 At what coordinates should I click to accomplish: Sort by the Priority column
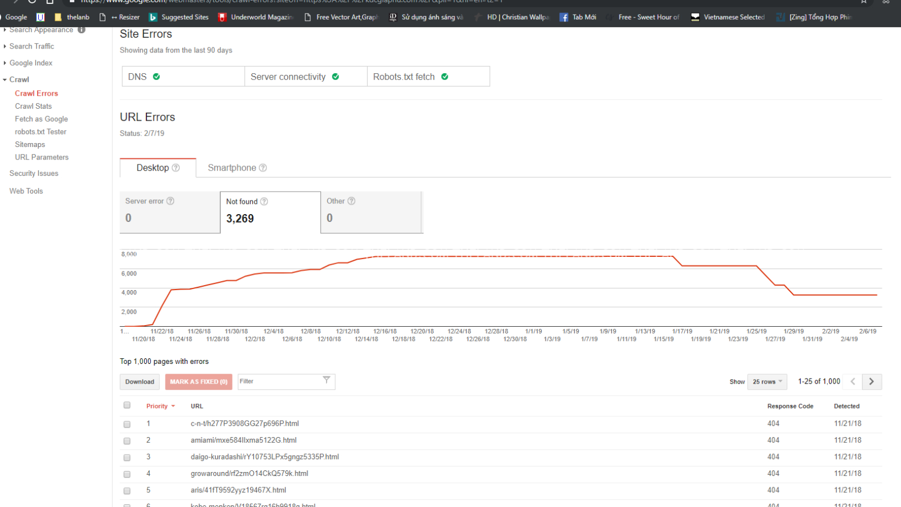point(160,406)
